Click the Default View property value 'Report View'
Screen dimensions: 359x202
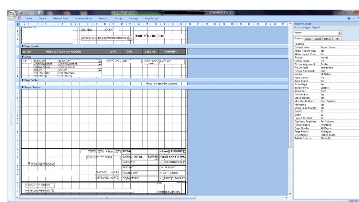click(x=327, y=47)
